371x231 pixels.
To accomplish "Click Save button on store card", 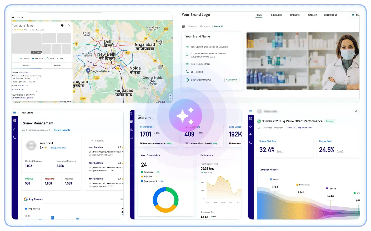I will [x=50, y=59].
